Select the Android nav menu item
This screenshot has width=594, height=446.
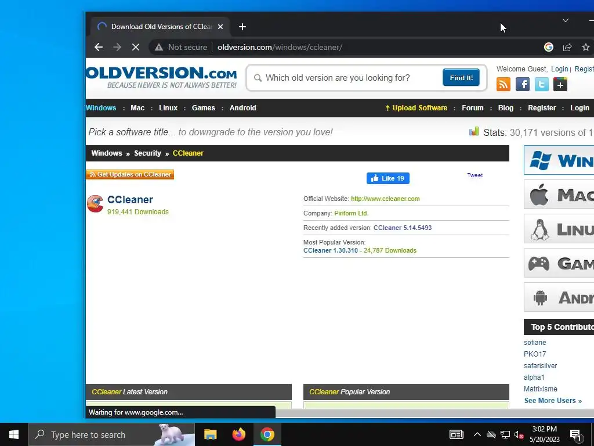click(243, 107)
